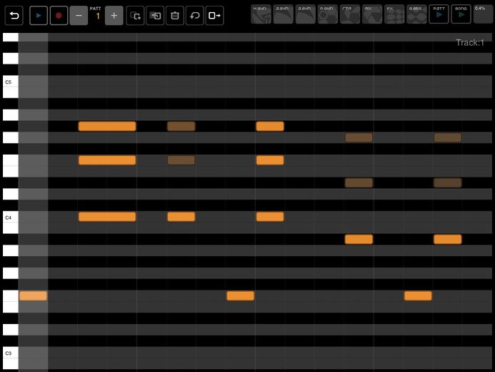Open the CTR tab
Image resolution: width=495 pixels, height=372 pixels.
350,14
